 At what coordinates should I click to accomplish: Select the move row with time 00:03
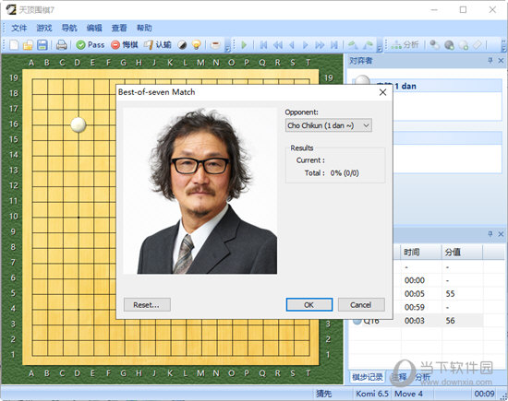pos(417,321)
